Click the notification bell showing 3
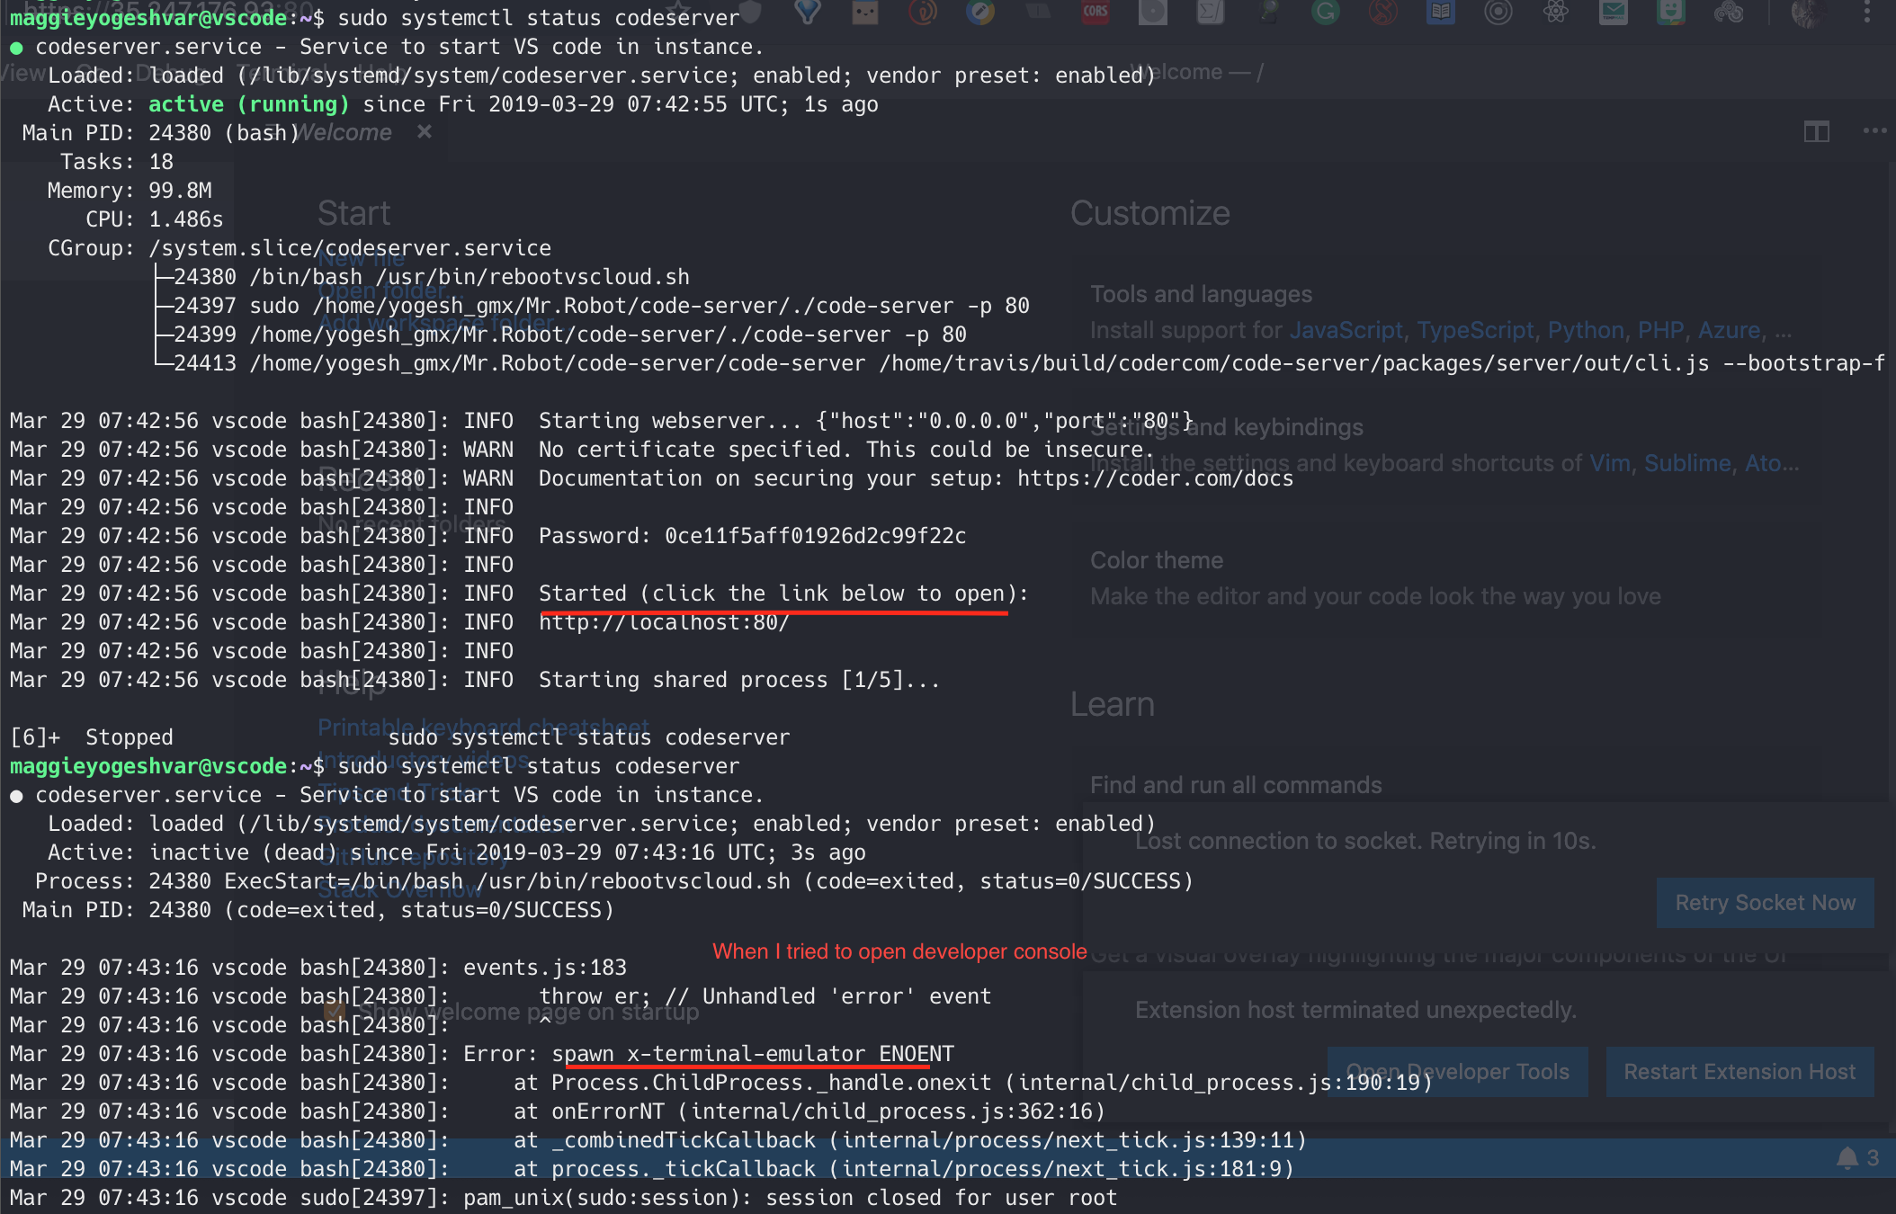 (x=1848, y=1158)
